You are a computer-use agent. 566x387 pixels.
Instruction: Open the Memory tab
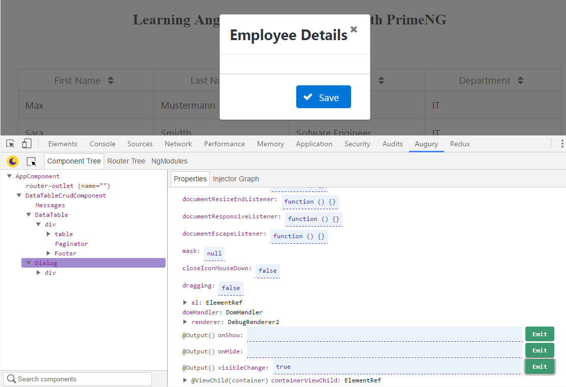pyautogui.click(x=270, y=144)
